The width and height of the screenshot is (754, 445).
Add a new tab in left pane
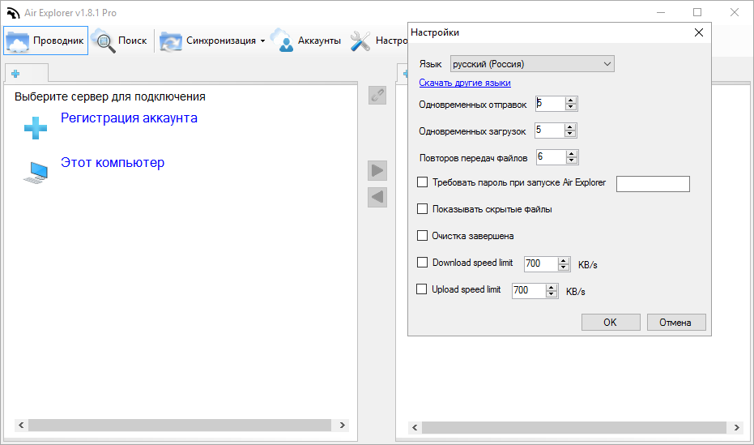pos(15,74)
